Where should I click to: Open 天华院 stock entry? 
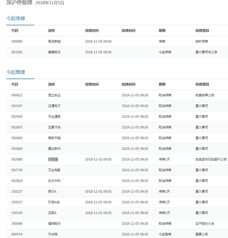click(53, 234)
